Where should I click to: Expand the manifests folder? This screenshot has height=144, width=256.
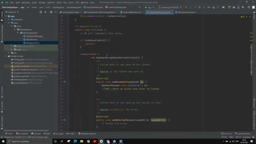pos(9,20)
